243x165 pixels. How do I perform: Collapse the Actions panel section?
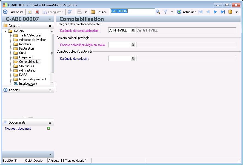[x=50, y=90]
